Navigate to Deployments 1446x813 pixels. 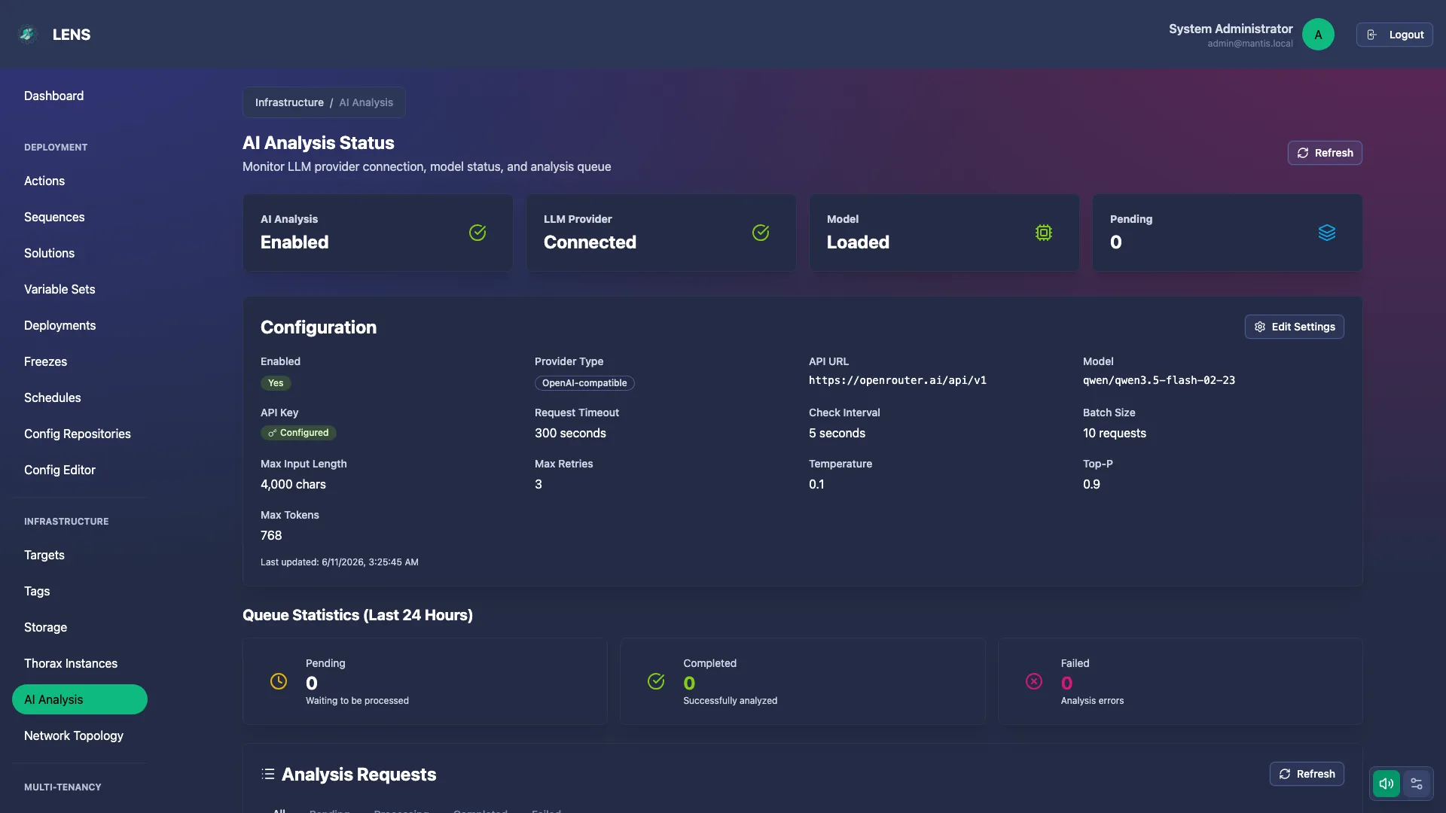(60, 325)
